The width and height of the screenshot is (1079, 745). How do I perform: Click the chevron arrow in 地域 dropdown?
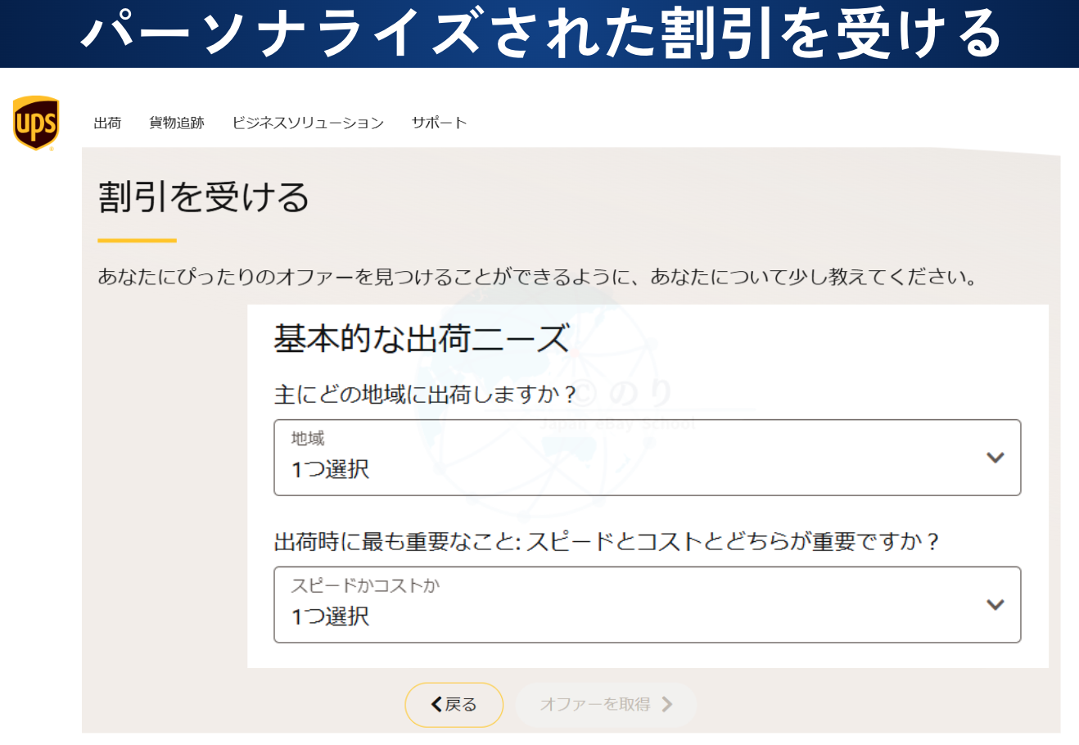click(x=995, y=458)
